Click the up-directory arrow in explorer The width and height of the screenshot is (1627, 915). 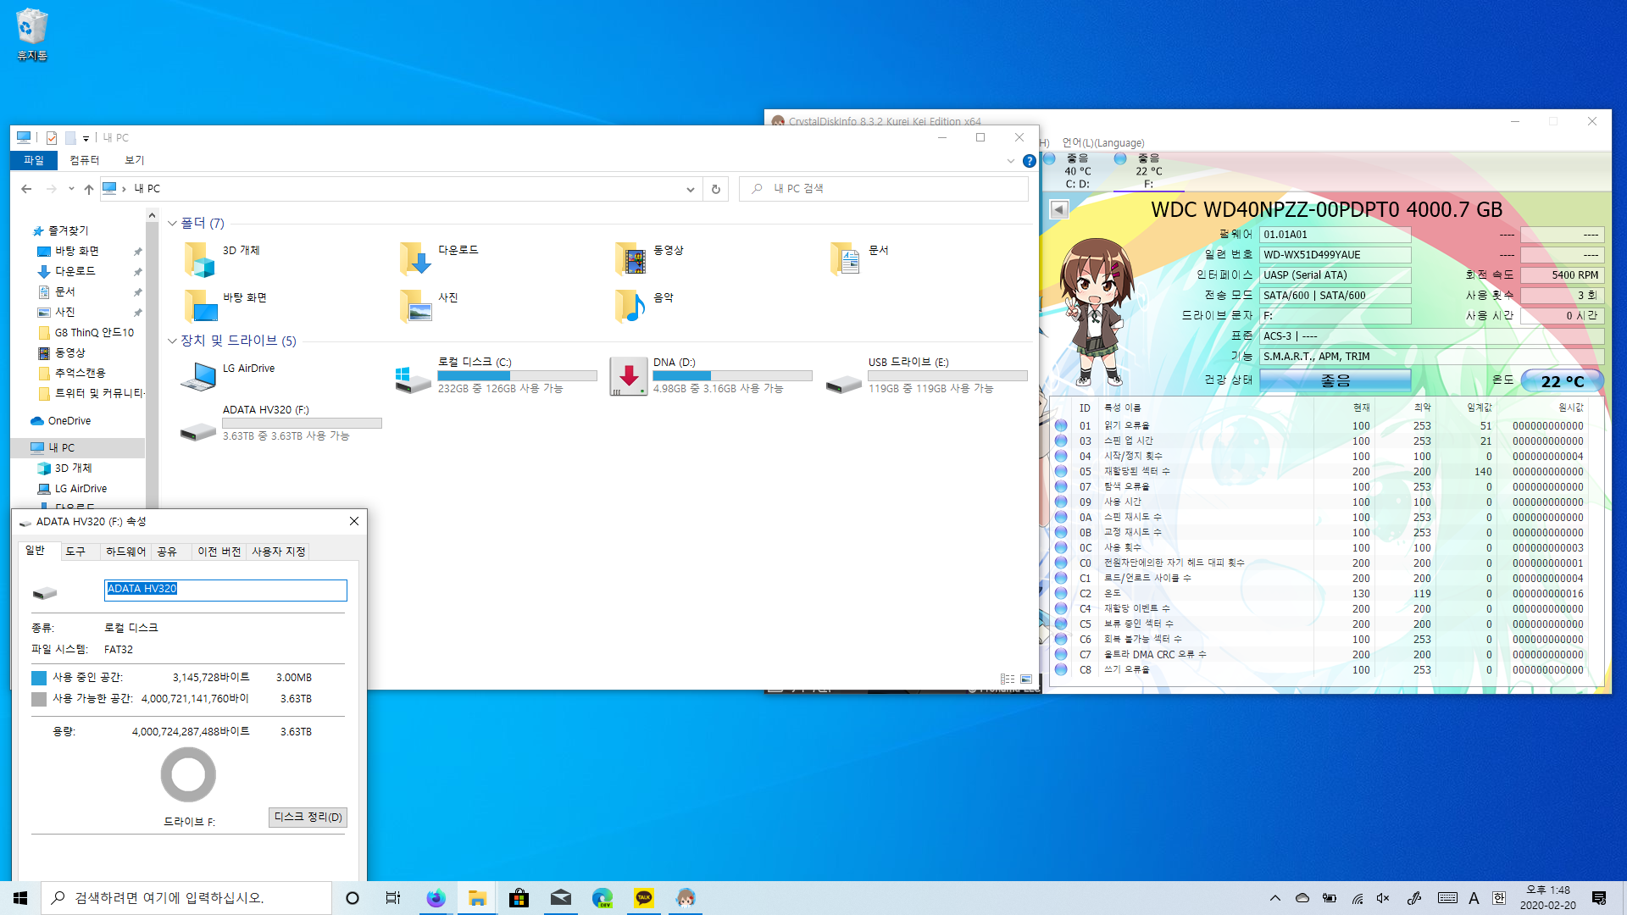pos(89,189)
